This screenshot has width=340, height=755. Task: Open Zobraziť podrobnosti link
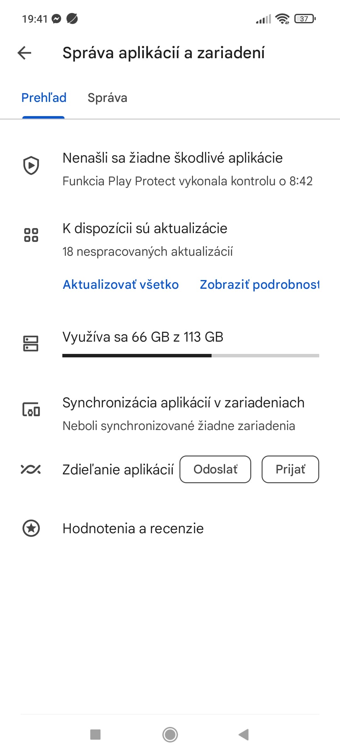(x=259, y=284)
